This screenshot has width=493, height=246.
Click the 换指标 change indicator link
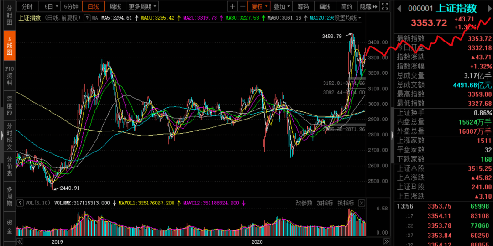pyautogui.click(x=346, y=203)
